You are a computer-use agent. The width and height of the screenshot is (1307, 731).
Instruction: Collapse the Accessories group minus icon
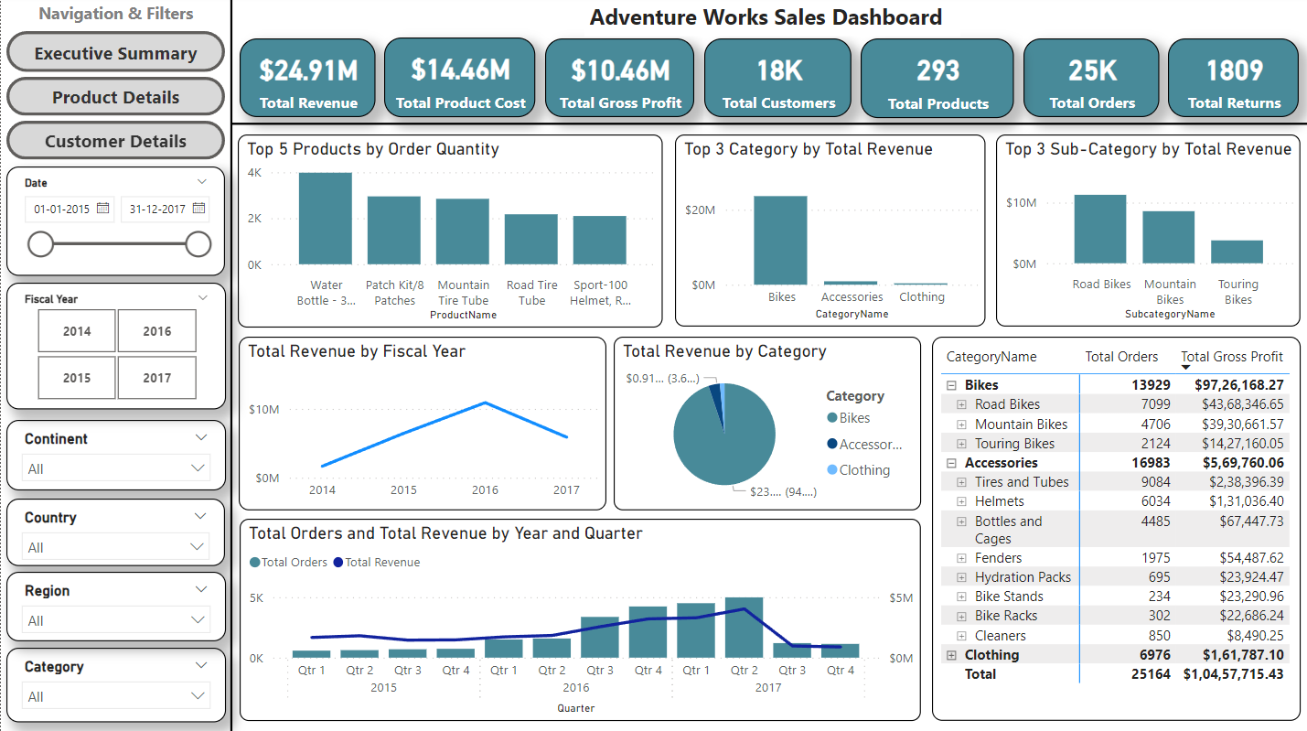click(x=951, y=463)
